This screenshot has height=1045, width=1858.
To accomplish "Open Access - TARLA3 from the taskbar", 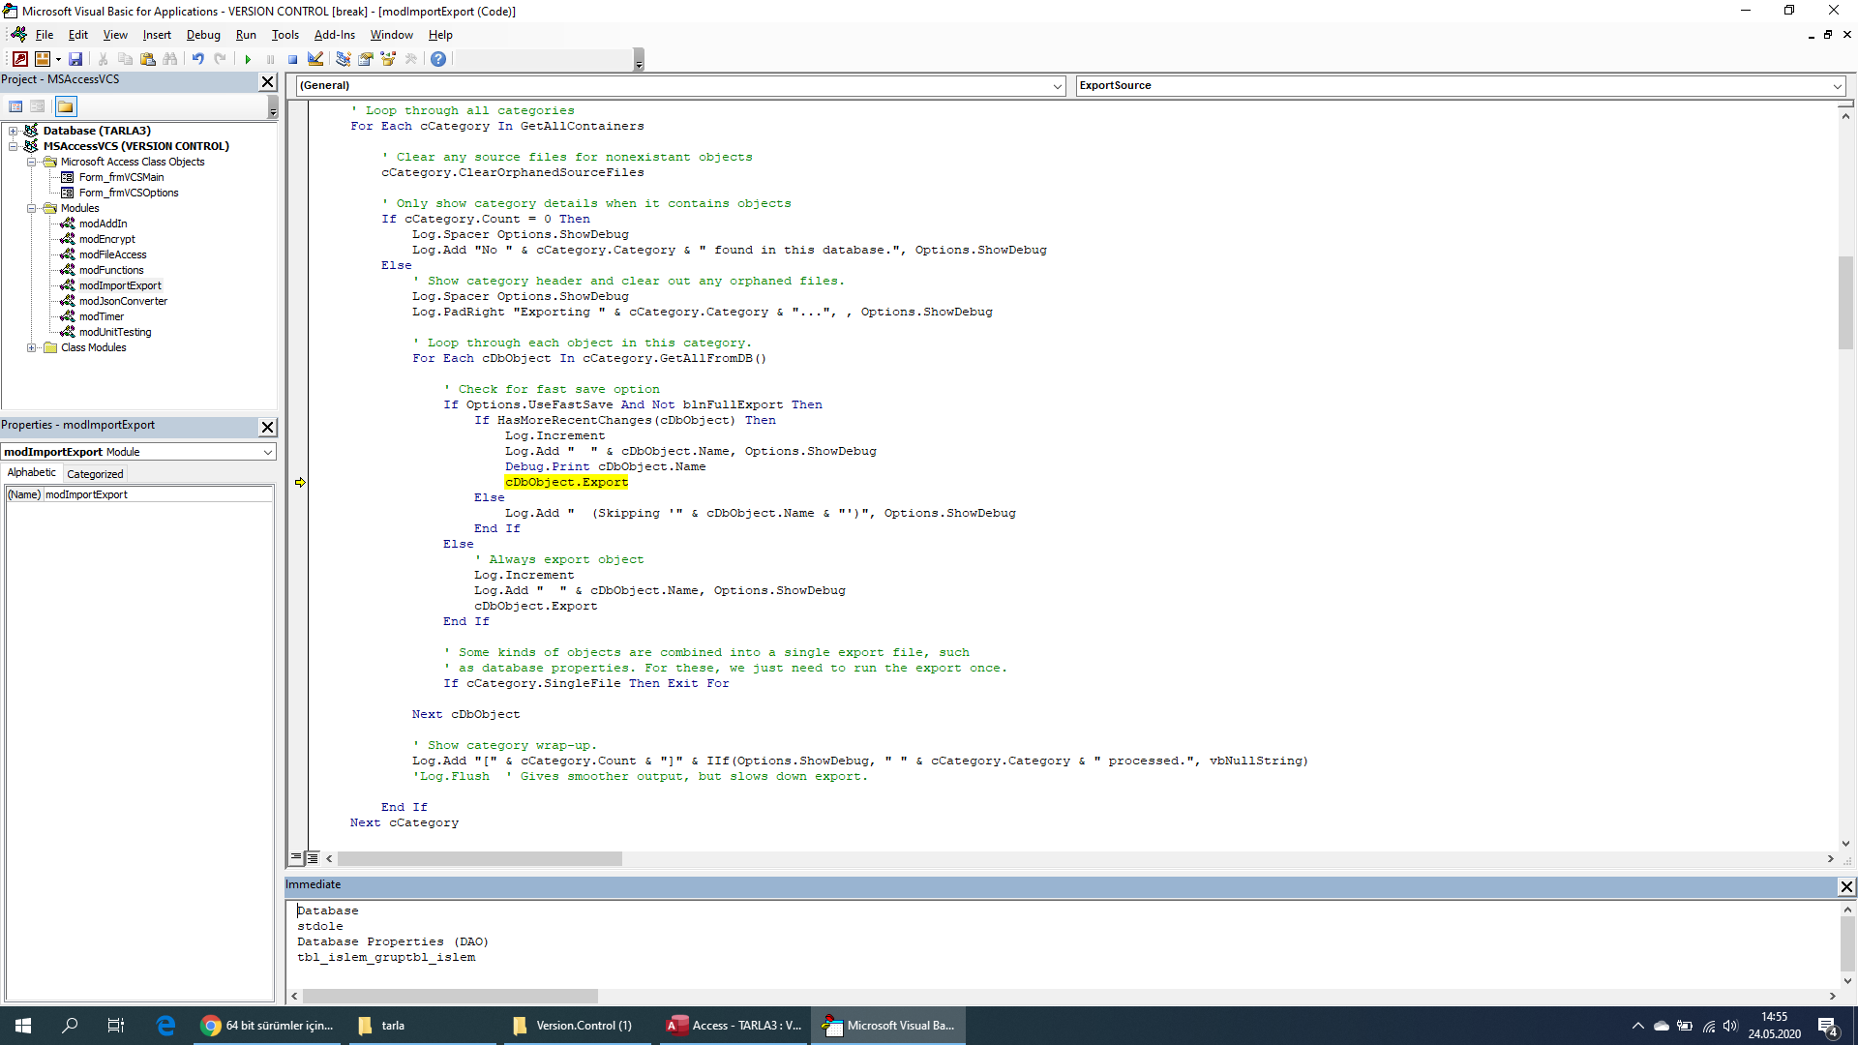I will (x=733, y=1026).
